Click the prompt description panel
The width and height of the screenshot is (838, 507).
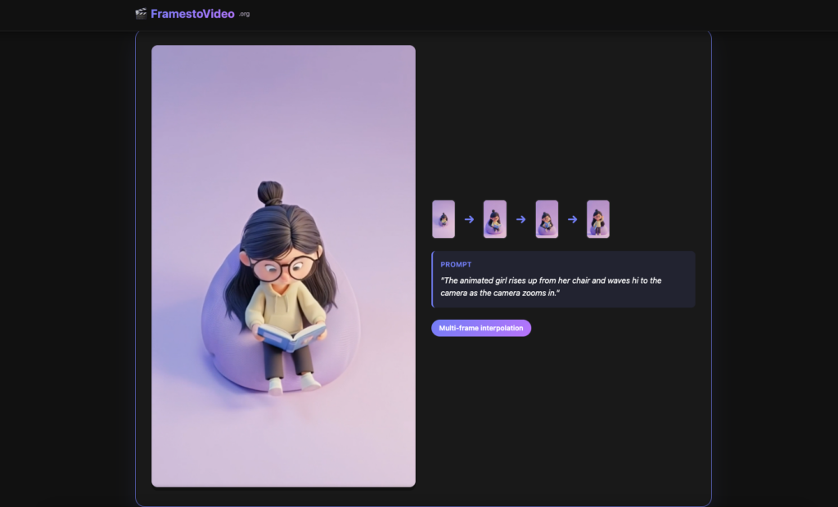coord(564,280)
